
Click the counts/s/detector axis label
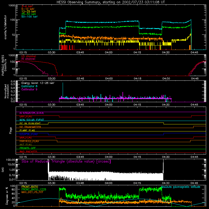coord(5,27)
